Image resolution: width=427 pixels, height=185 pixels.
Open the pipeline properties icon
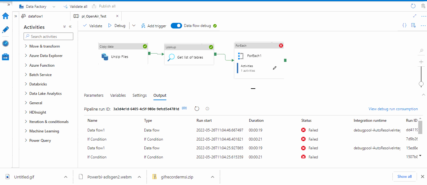414,25
